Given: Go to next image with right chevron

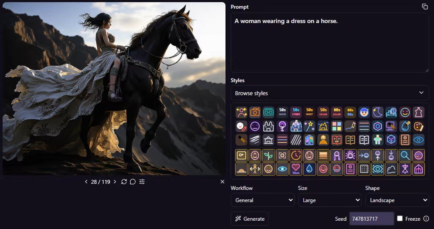Looking at the screenshot, I should (x=115, y=182).
